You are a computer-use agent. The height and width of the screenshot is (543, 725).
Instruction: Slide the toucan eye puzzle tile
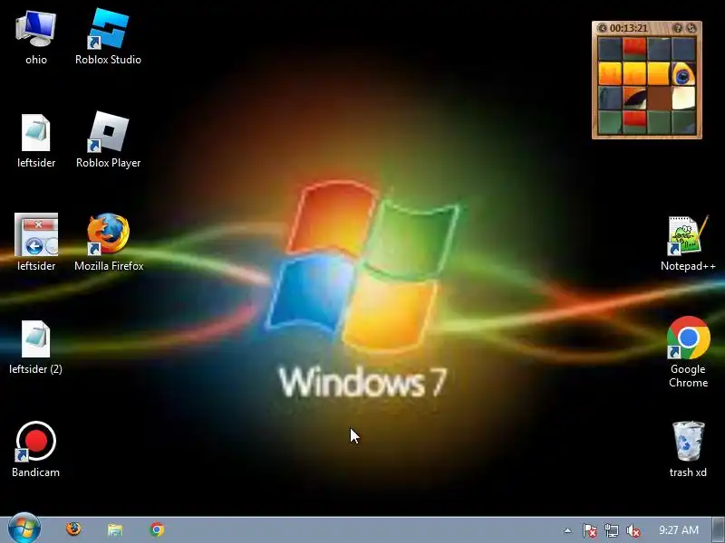683,74
